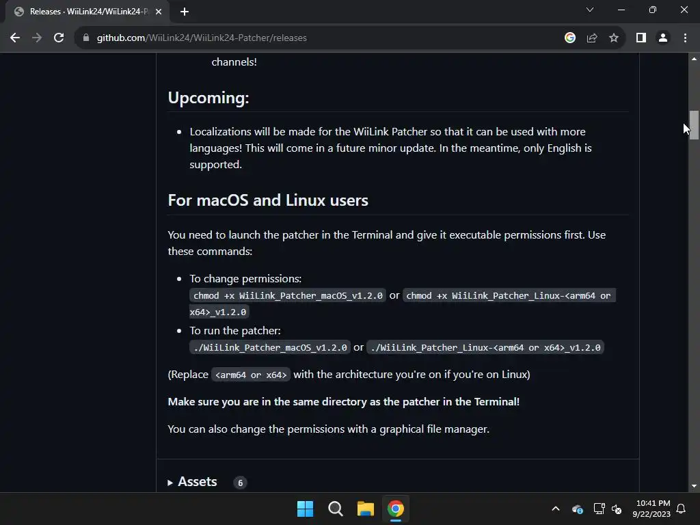The width and height of the screenshot is (700, 525).
Task: Open a new browser tab
Action: pyautogui.click(x=185, y=12)
